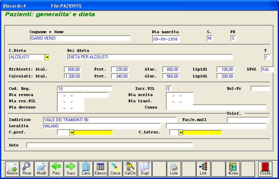
Task: Click the yellow C.prof. description field
Action: [93, 132]
